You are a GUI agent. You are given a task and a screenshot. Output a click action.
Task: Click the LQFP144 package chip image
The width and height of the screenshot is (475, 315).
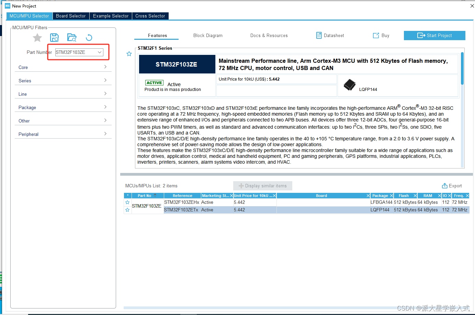350,85
